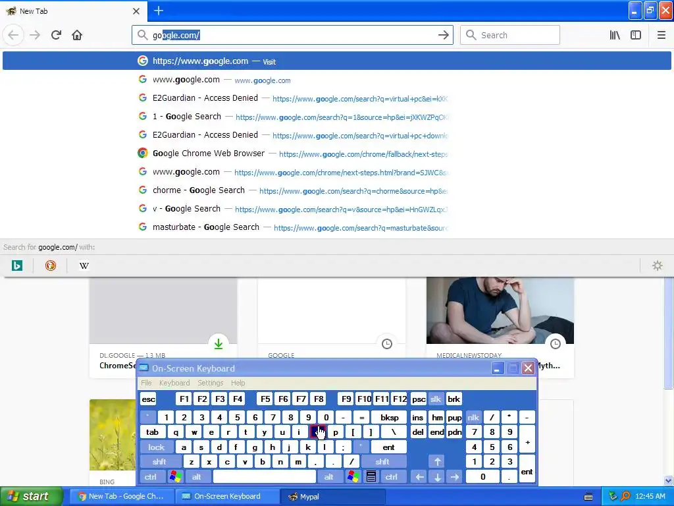
Task: Toggle the right shft key
Action: pyautogui.click(x=382, y=462)
